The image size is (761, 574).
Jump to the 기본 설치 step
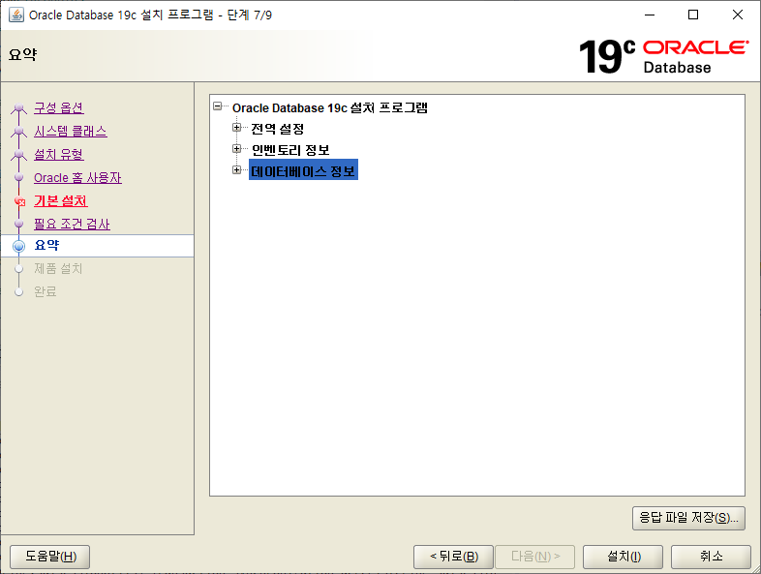tap(61, 201)
